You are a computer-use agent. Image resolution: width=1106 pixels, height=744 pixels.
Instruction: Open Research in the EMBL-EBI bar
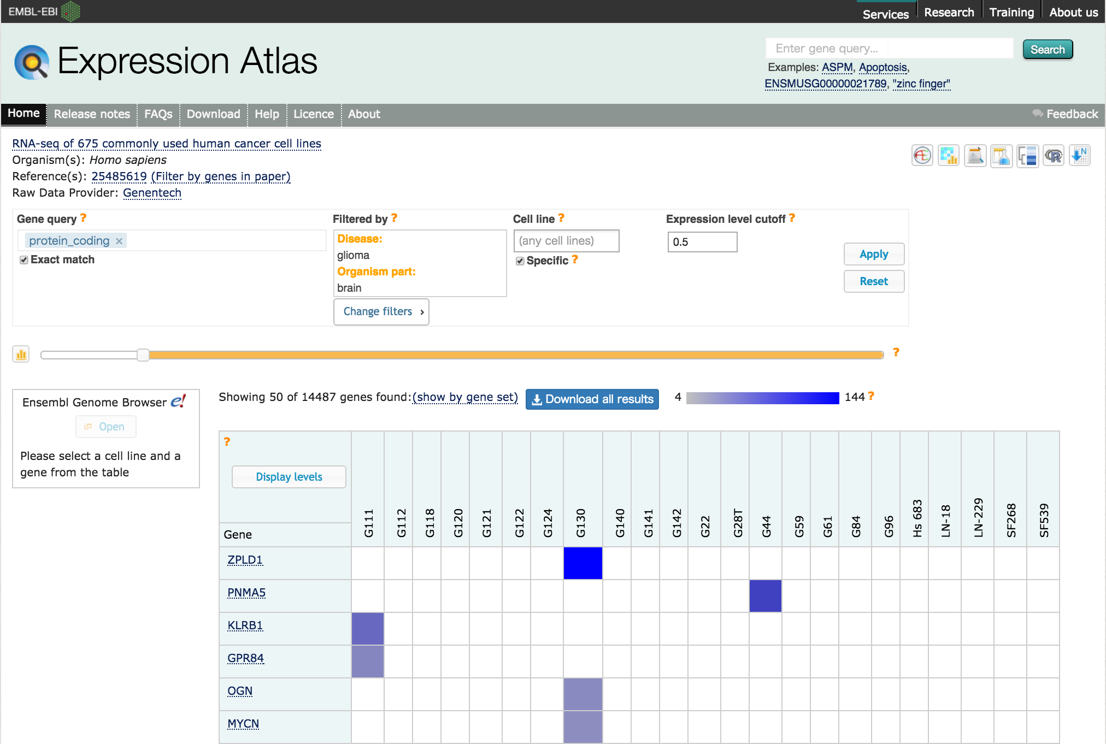949,12
